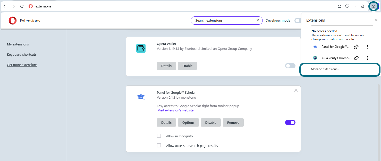Open more options for YuJa Verity Chrome

coord(368,58)
